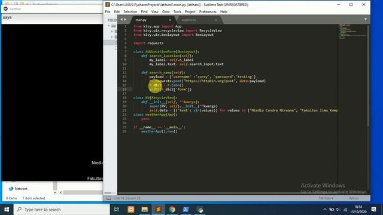Open Google Chrome from the taskbar
The height and width of the screenshot is (215, 383).
[x=172, y=210]
